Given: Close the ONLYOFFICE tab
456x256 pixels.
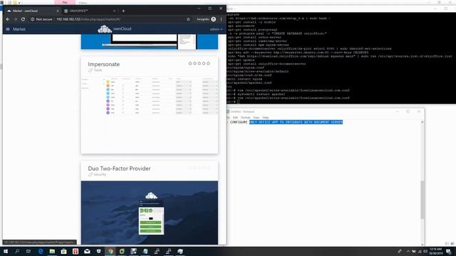Looking at the screenshot, I should click(x=114, y=11).
